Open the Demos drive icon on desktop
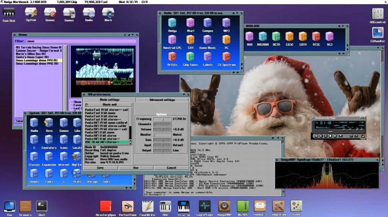The width and height of the screenshot is (388, 217). click(x=50, y=14)
